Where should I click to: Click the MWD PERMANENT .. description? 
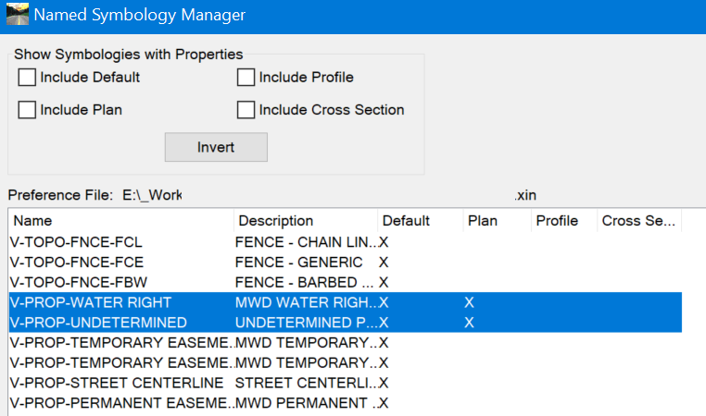pyautogui.click(x=306, y=403)
